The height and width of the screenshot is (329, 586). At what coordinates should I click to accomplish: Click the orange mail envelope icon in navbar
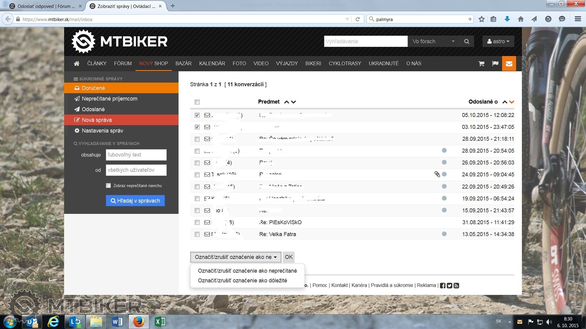tap(509, 64)
